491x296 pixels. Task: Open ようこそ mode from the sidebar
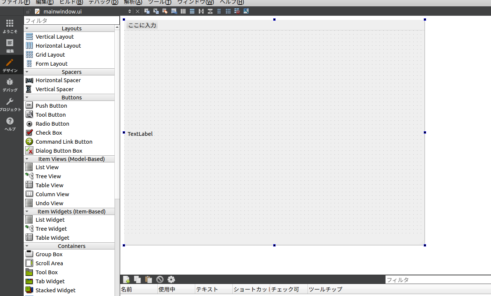pos(9,26)
